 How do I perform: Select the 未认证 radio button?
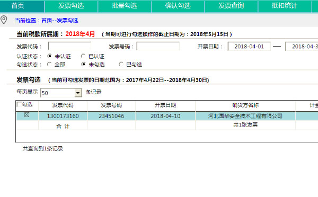pos(49,56)
